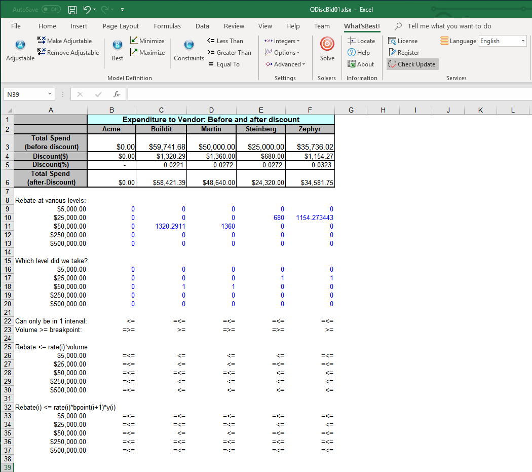Select the 'Which level did we take?' cell
The image size is (532, 472).
pyautogui.click(x=51, y=261)
